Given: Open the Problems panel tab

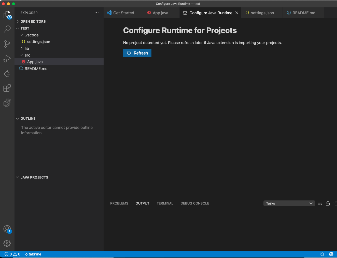Looking at the screenshot, I should [x=119, y=203].
